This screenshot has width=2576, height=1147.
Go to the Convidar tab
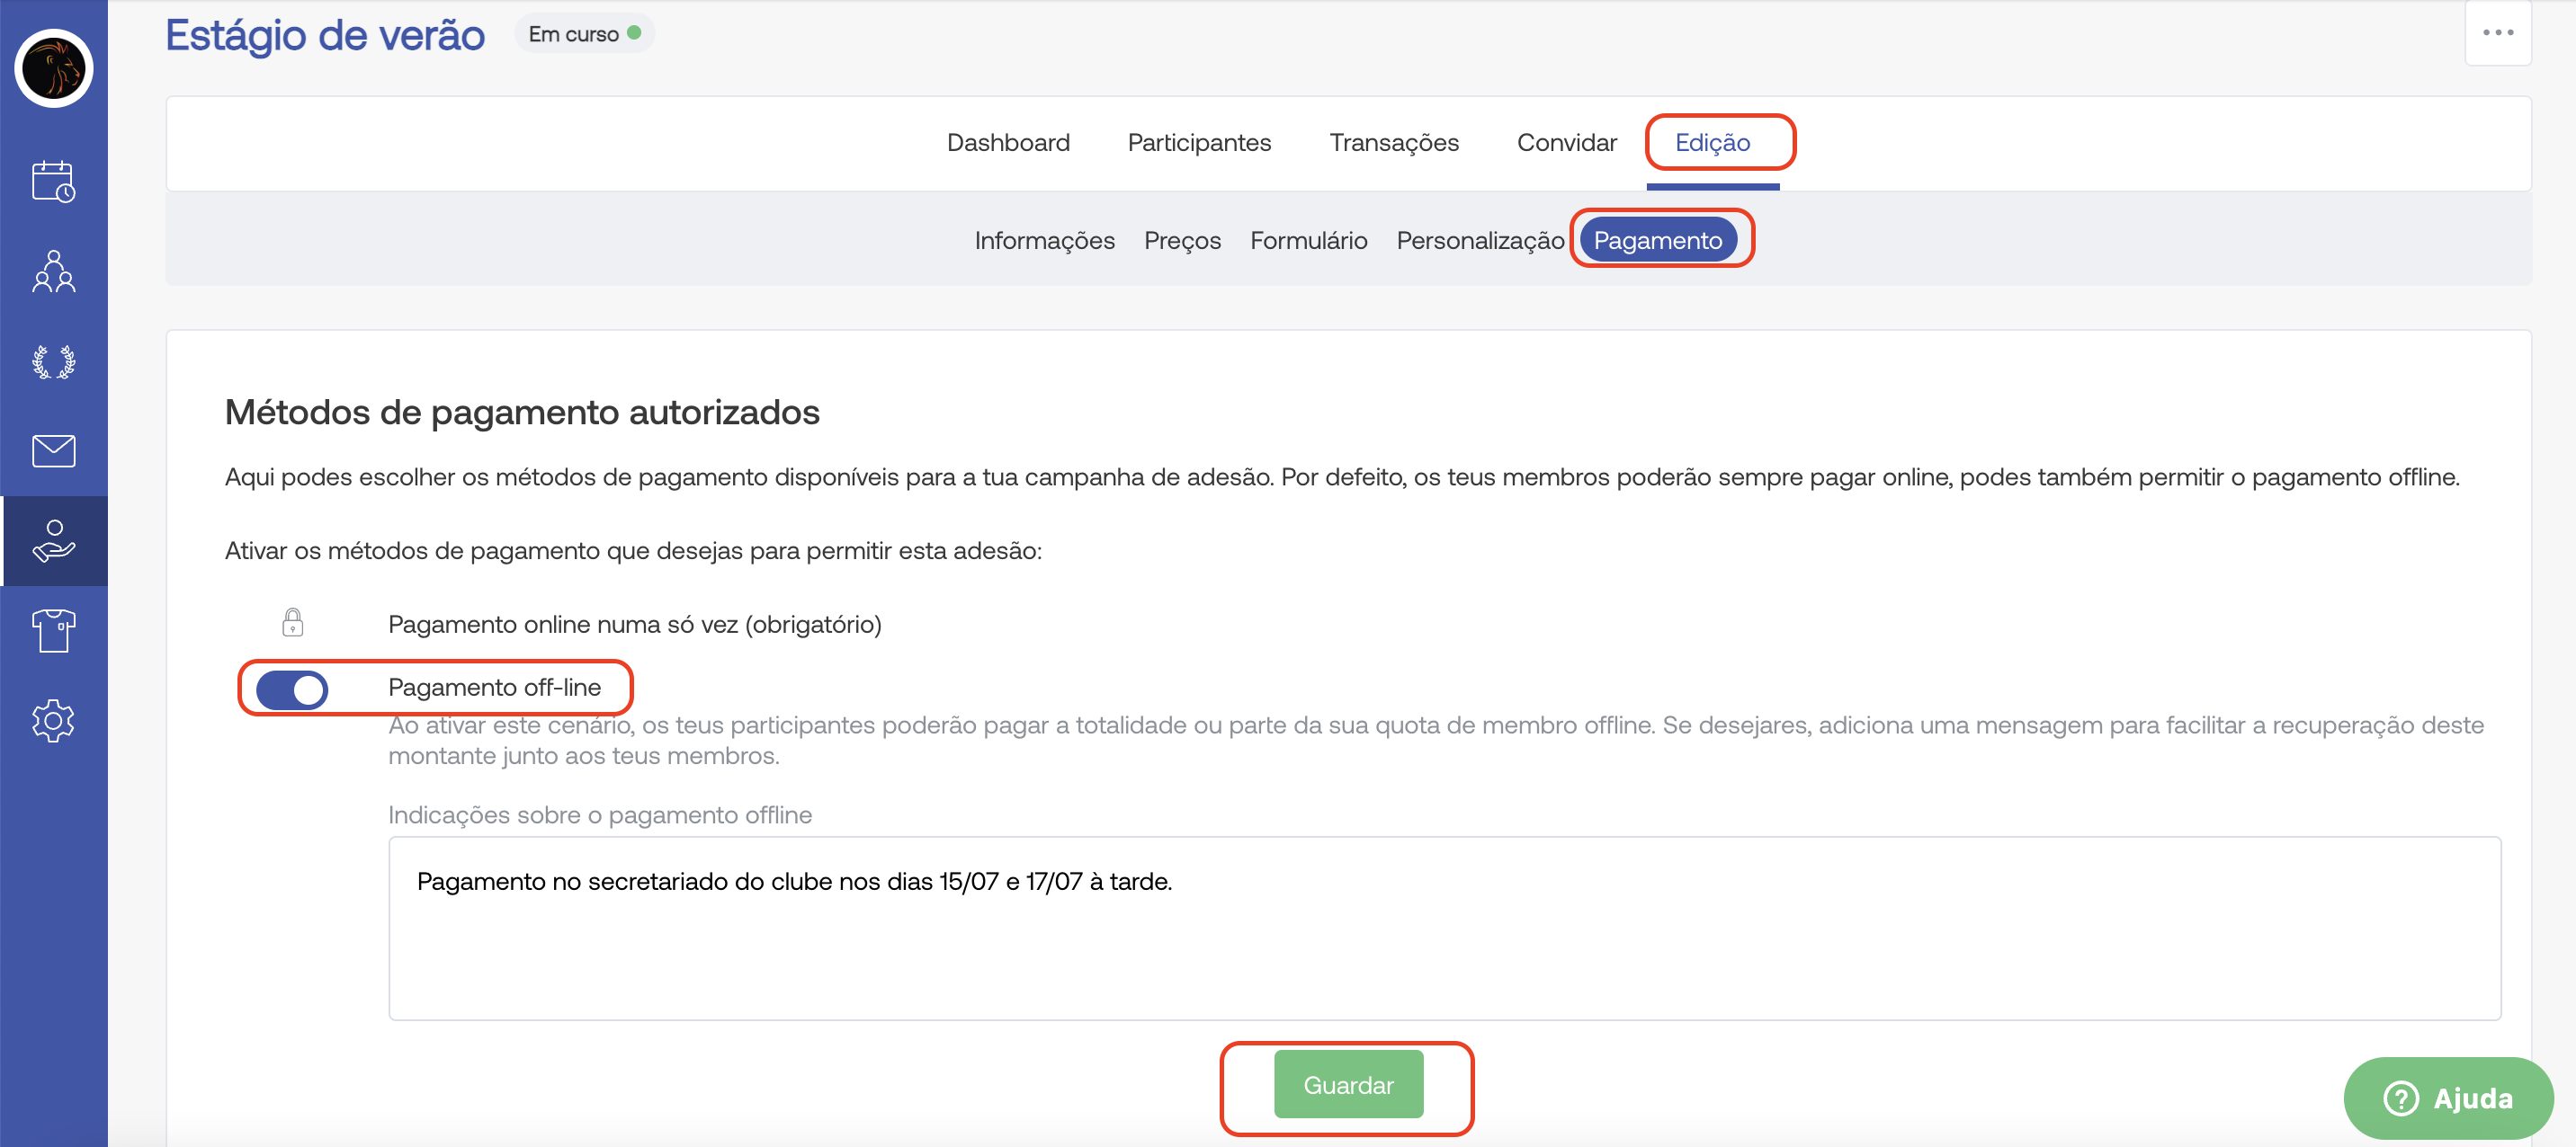[1566, 143]
